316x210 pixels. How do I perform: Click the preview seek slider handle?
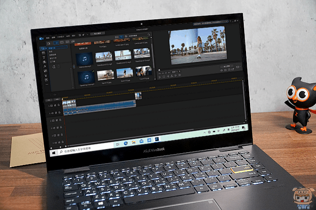click(x=159, y=70)
